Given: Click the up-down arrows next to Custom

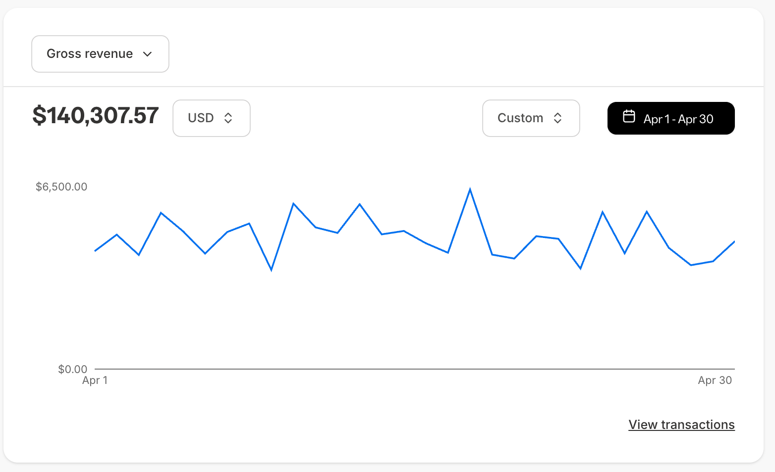Looking at the screenshot, I should point(557,118).
